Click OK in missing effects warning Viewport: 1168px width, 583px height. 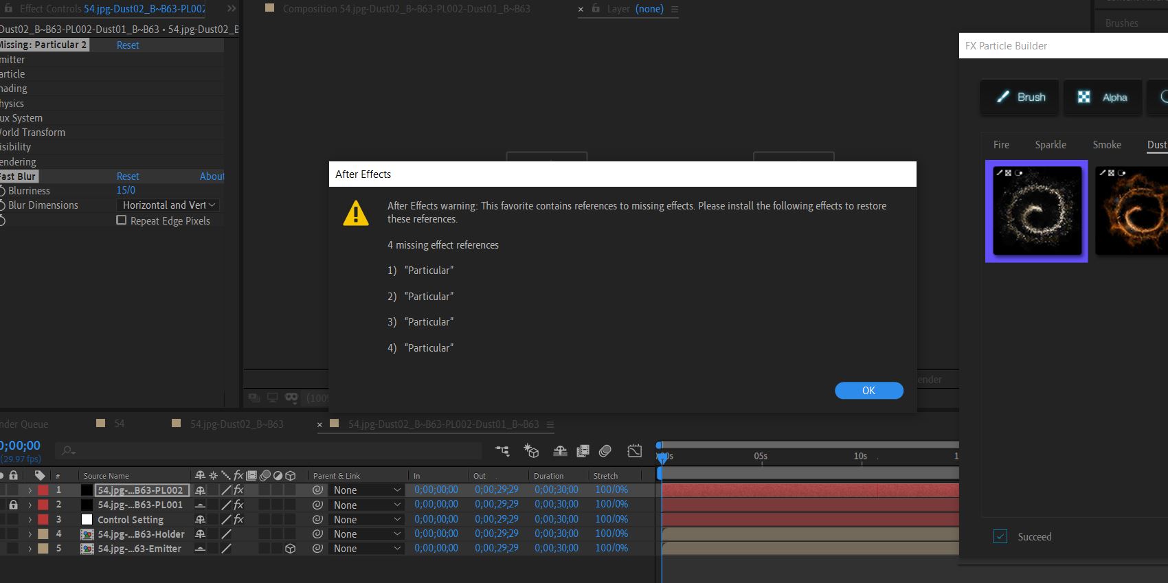pos(868,390)
